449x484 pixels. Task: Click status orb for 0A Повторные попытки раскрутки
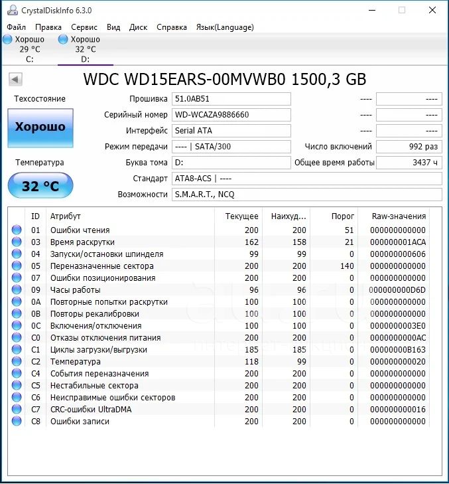17,301
